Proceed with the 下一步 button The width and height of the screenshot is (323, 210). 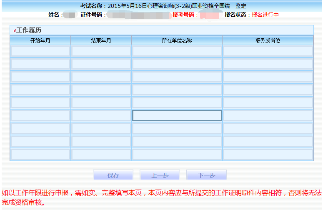pos(206,175)
